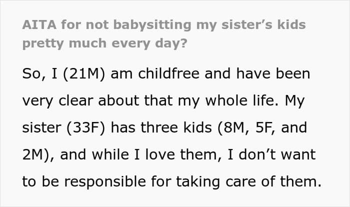The image size is (350, 207).
Task: Click the '2M)' kid age text
Action: (x=35, y=154)
